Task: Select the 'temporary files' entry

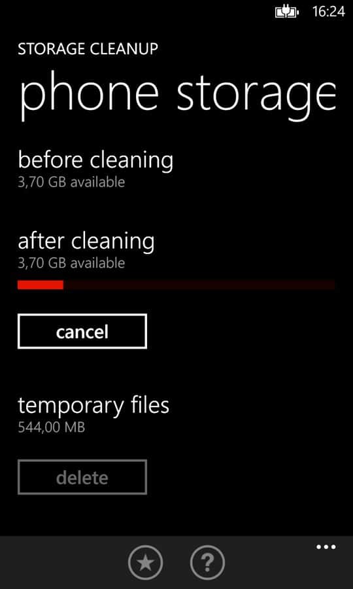Action: click(x=93, y=406)
